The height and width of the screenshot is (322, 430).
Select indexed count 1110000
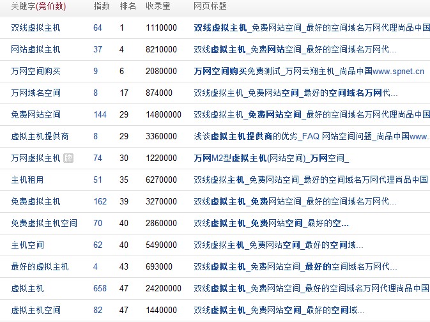[161, 27]
